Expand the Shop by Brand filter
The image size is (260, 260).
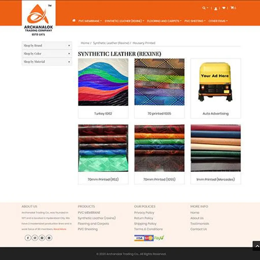click(x=47, y=45)
